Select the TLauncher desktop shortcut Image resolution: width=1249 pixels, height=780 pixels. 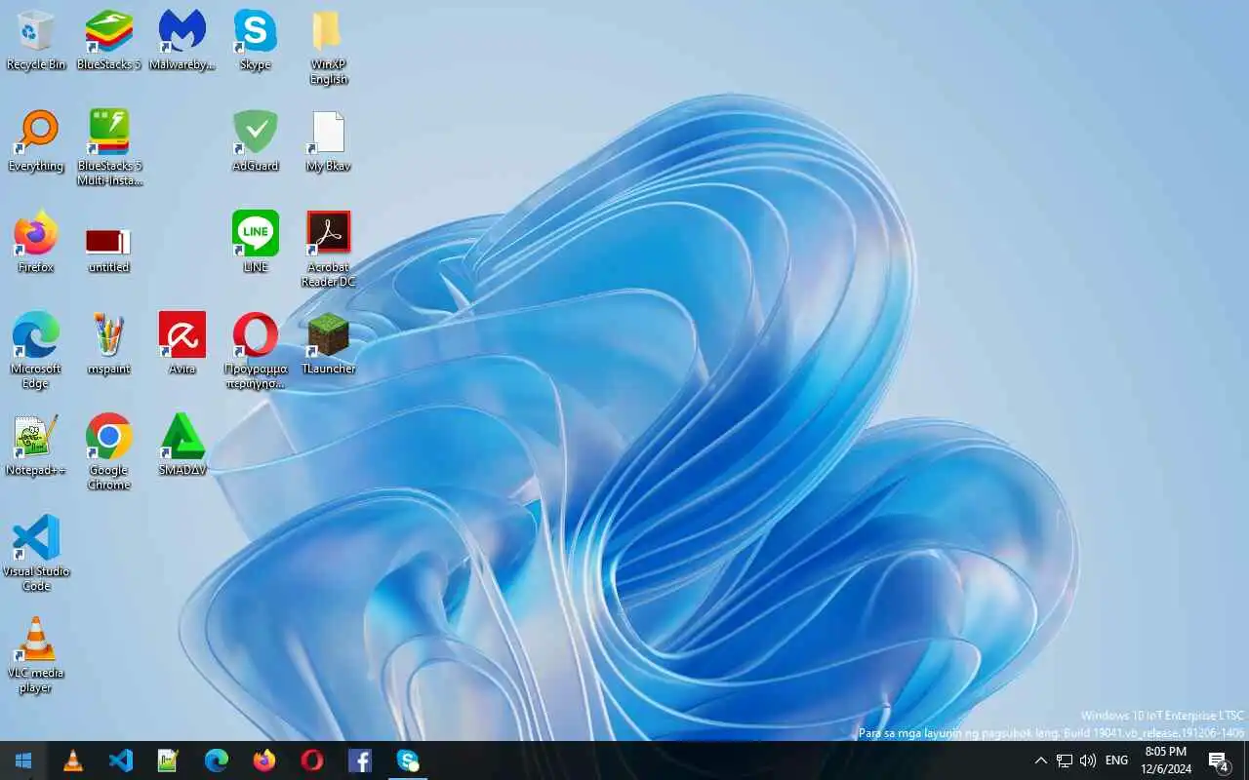328,344
